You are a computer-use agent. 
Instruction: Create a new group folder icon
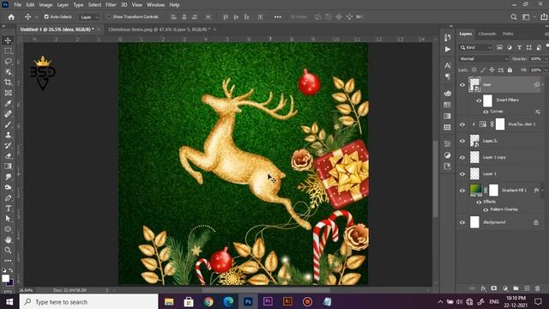tap(516, 288)
